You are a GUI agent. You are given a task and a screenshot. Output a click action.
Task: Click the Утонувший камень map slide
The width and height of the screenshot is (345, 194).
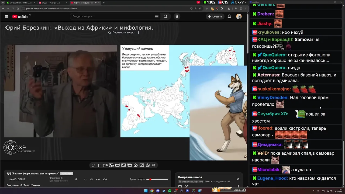point(155,91)
